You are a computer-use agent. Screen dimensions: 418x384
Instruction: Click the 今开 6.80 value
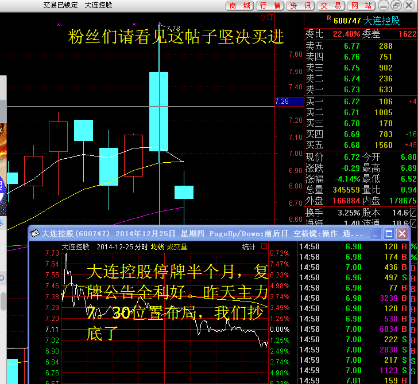[x=409, y=157]
